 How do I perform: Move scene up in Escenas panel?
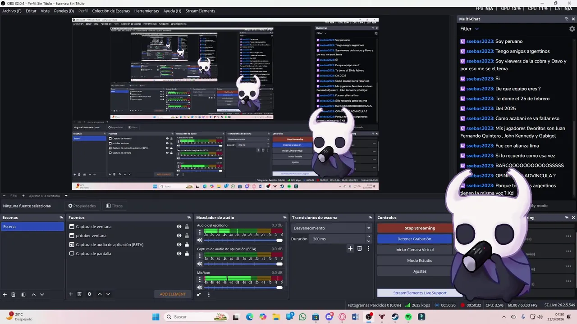pyautogui.click(x=33, y=294)
